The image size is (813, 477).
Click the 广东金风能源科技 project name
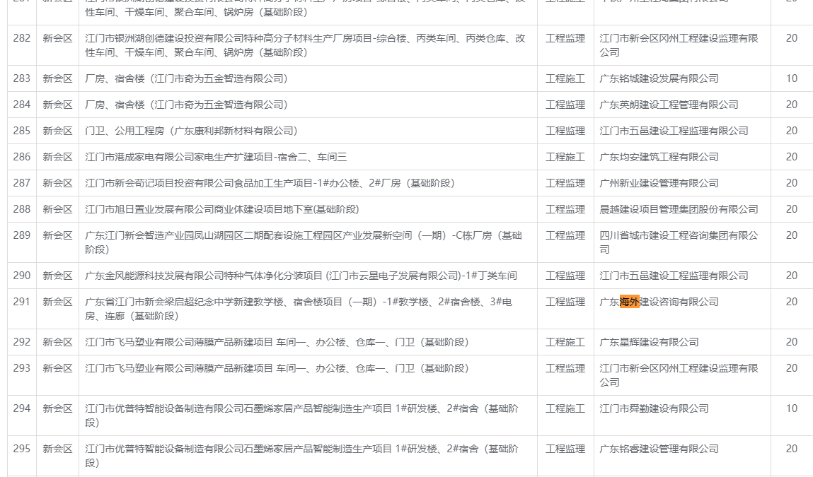click(301, 276)
